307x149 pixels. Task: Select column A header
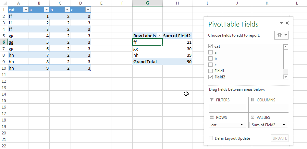[x=18, y=3]
